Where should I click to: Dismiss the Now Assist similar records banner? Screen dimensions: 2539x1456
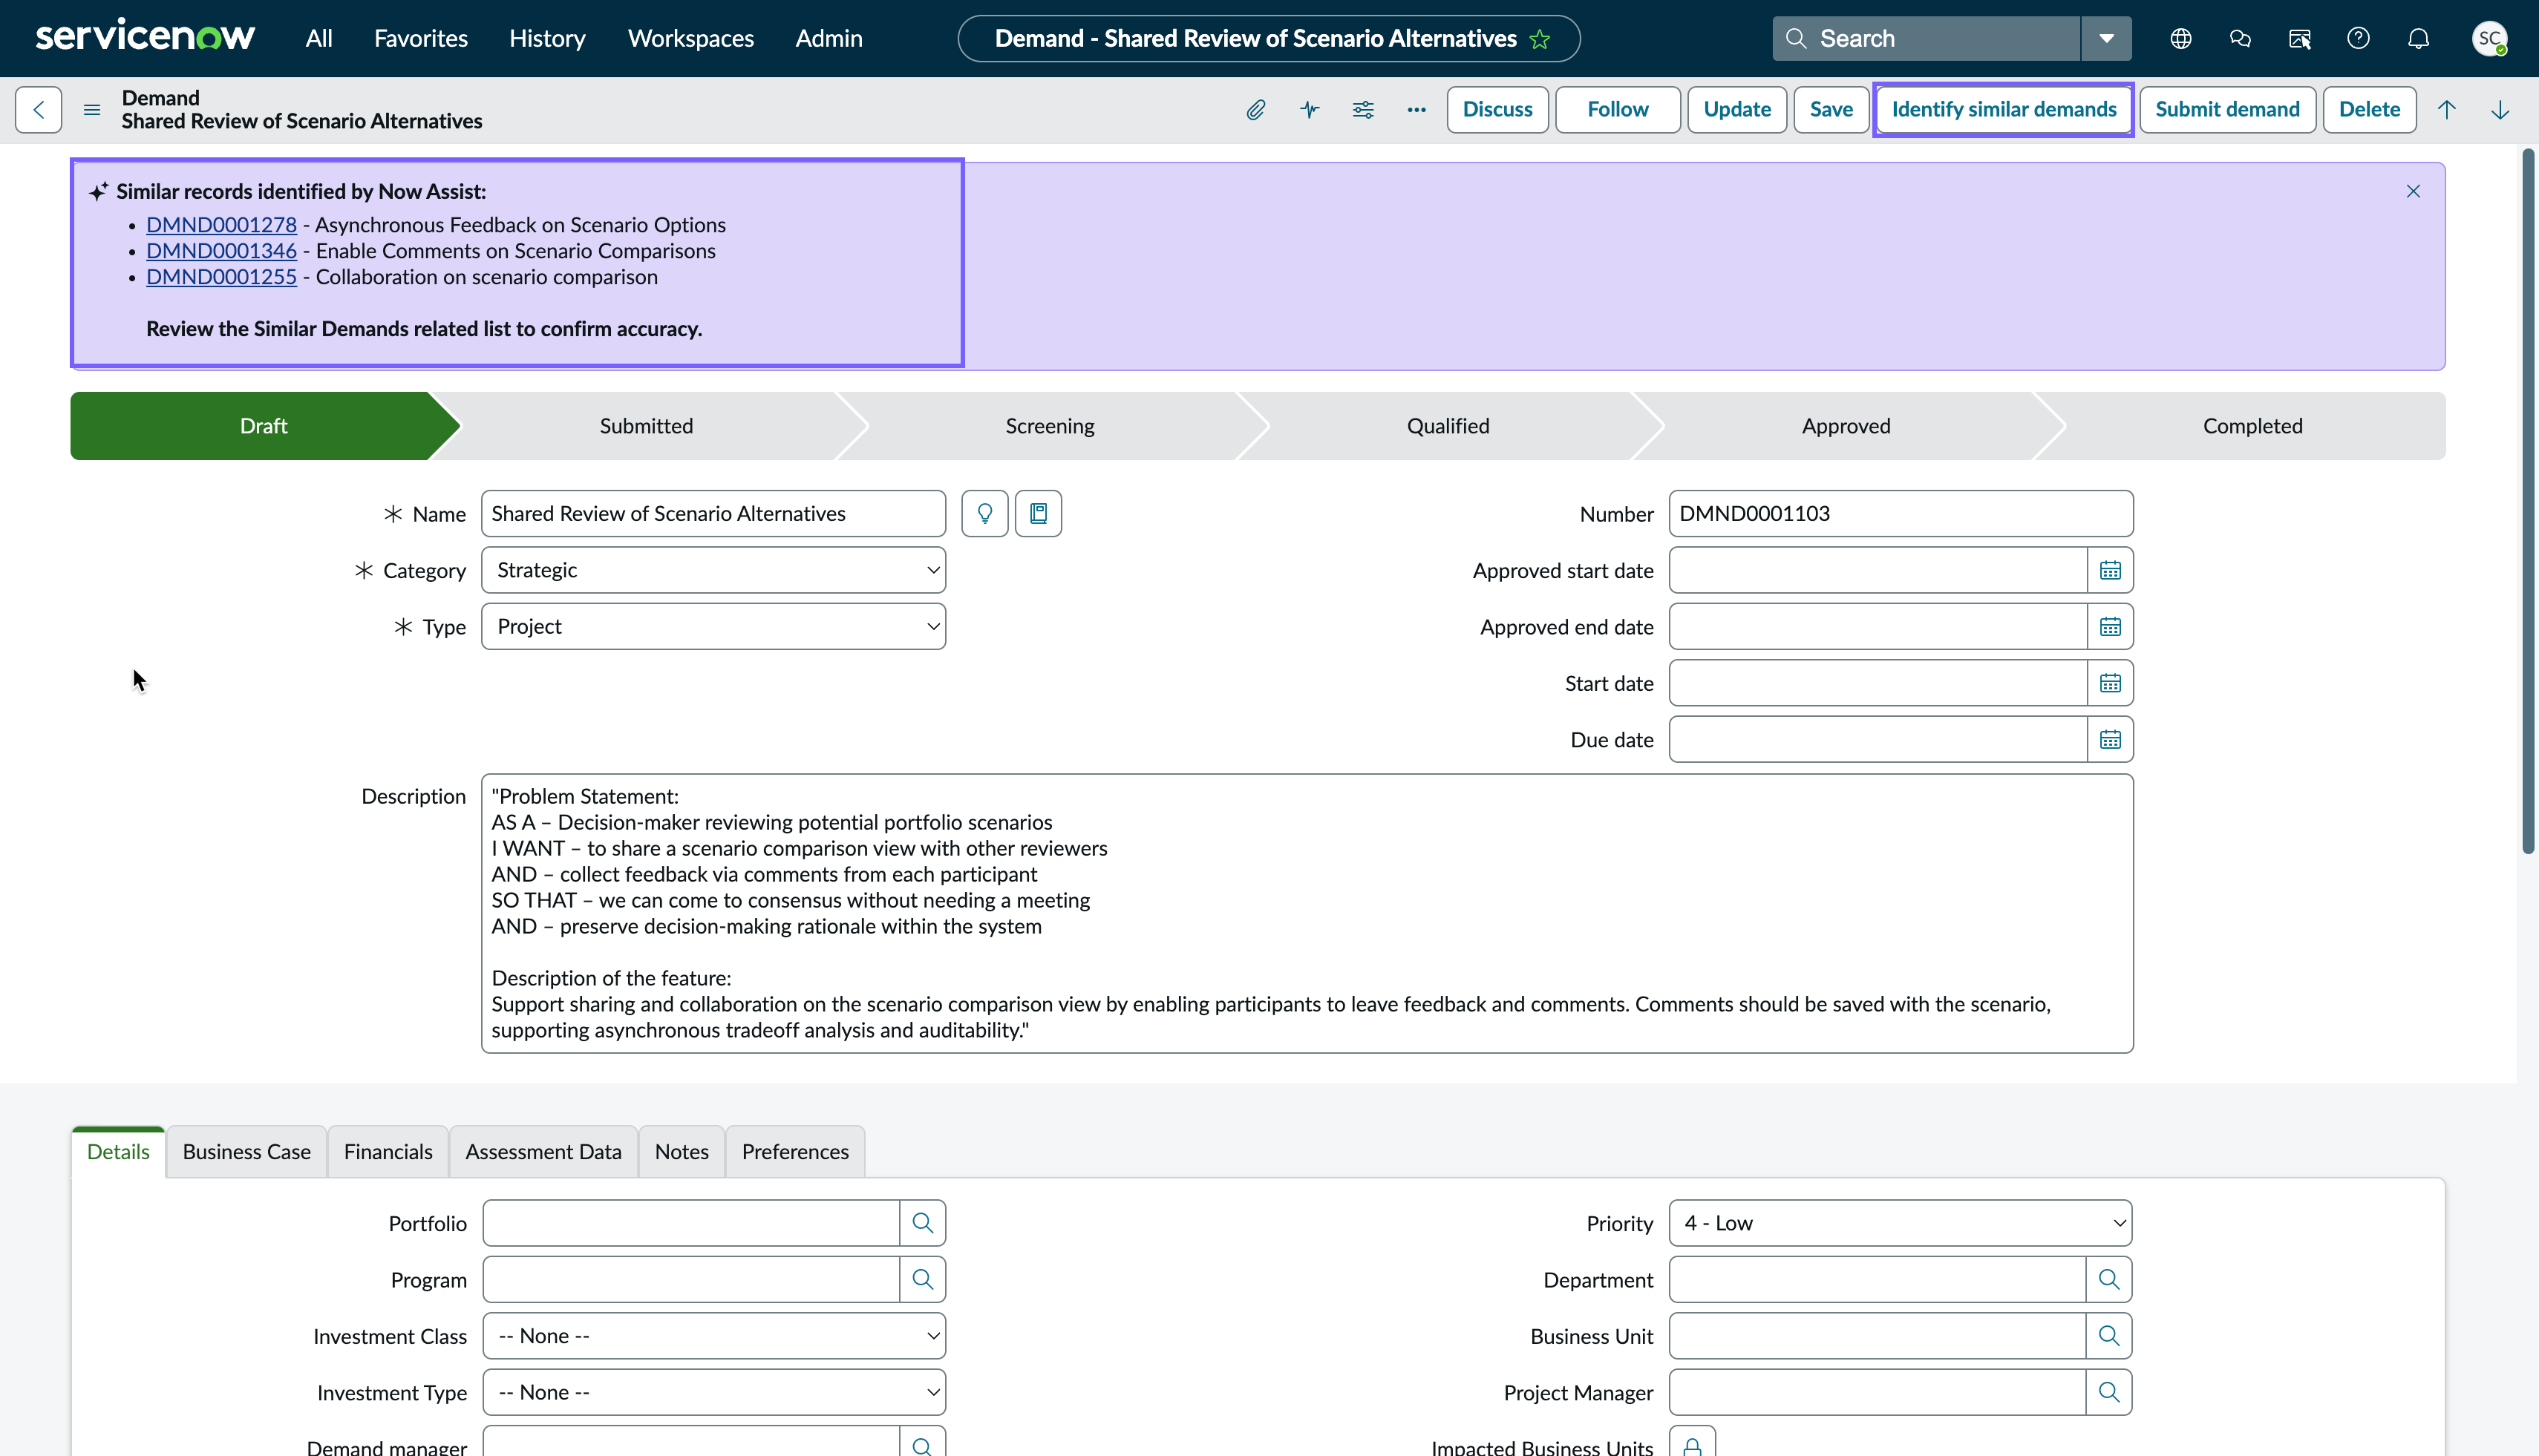coord(2413,191)
